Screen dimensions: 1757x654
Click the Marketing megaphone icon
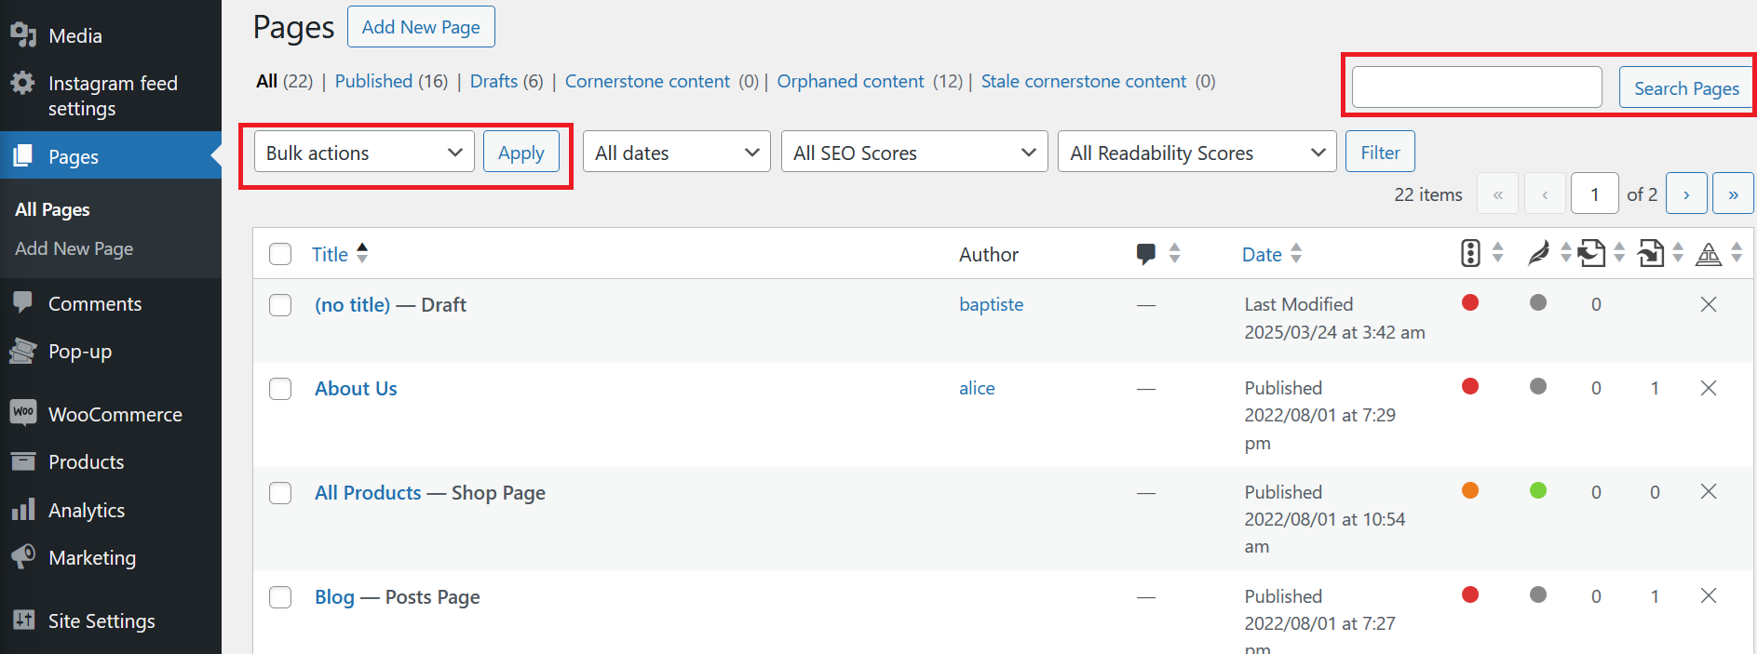pyautogui.click(x=23, y=556)
